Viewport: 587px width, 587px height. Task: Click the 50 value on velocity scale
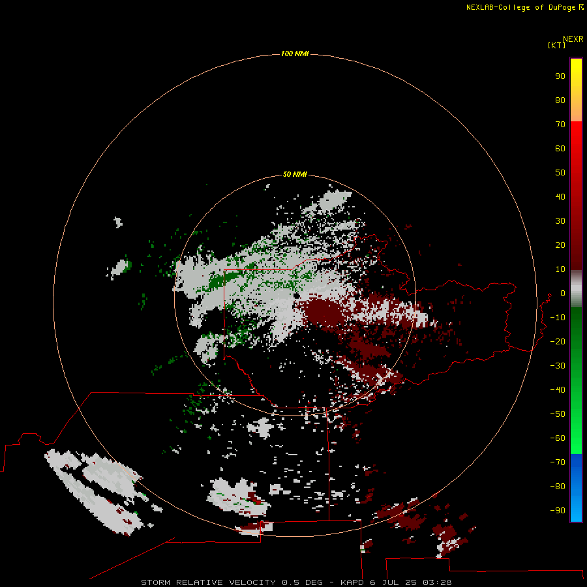coord(560,173)
